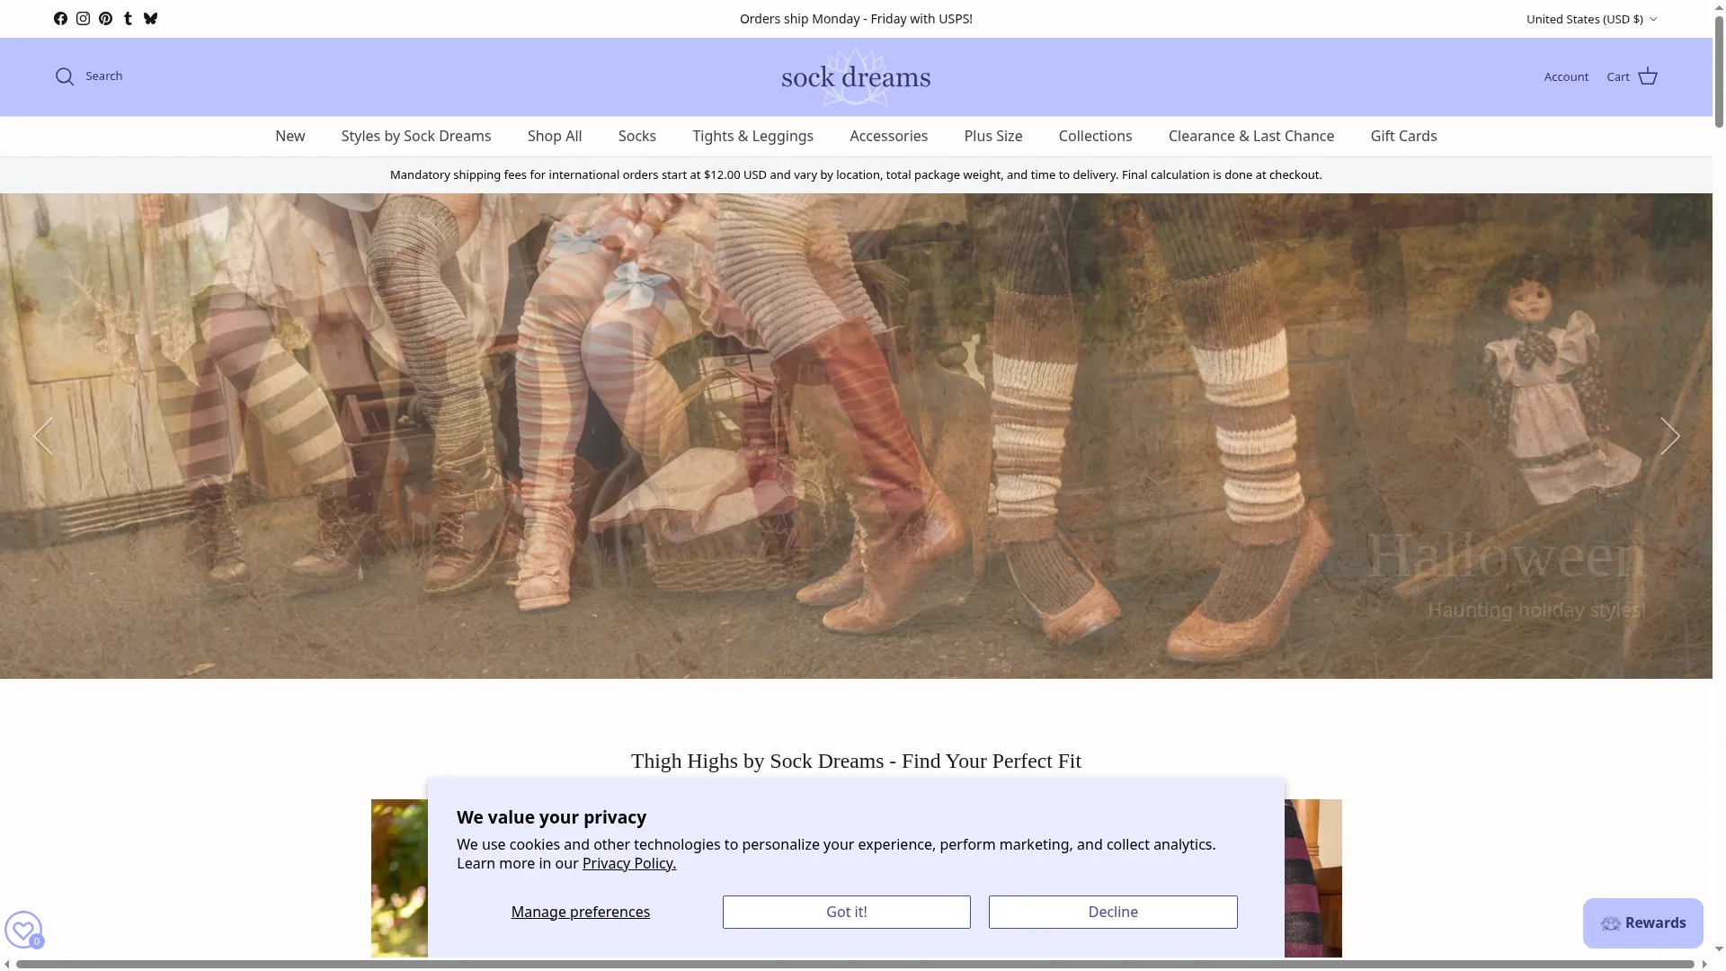Open the cart basket icon
Image resolution: width=1726 pixels, height=971 pixels.
point(1648,76)
